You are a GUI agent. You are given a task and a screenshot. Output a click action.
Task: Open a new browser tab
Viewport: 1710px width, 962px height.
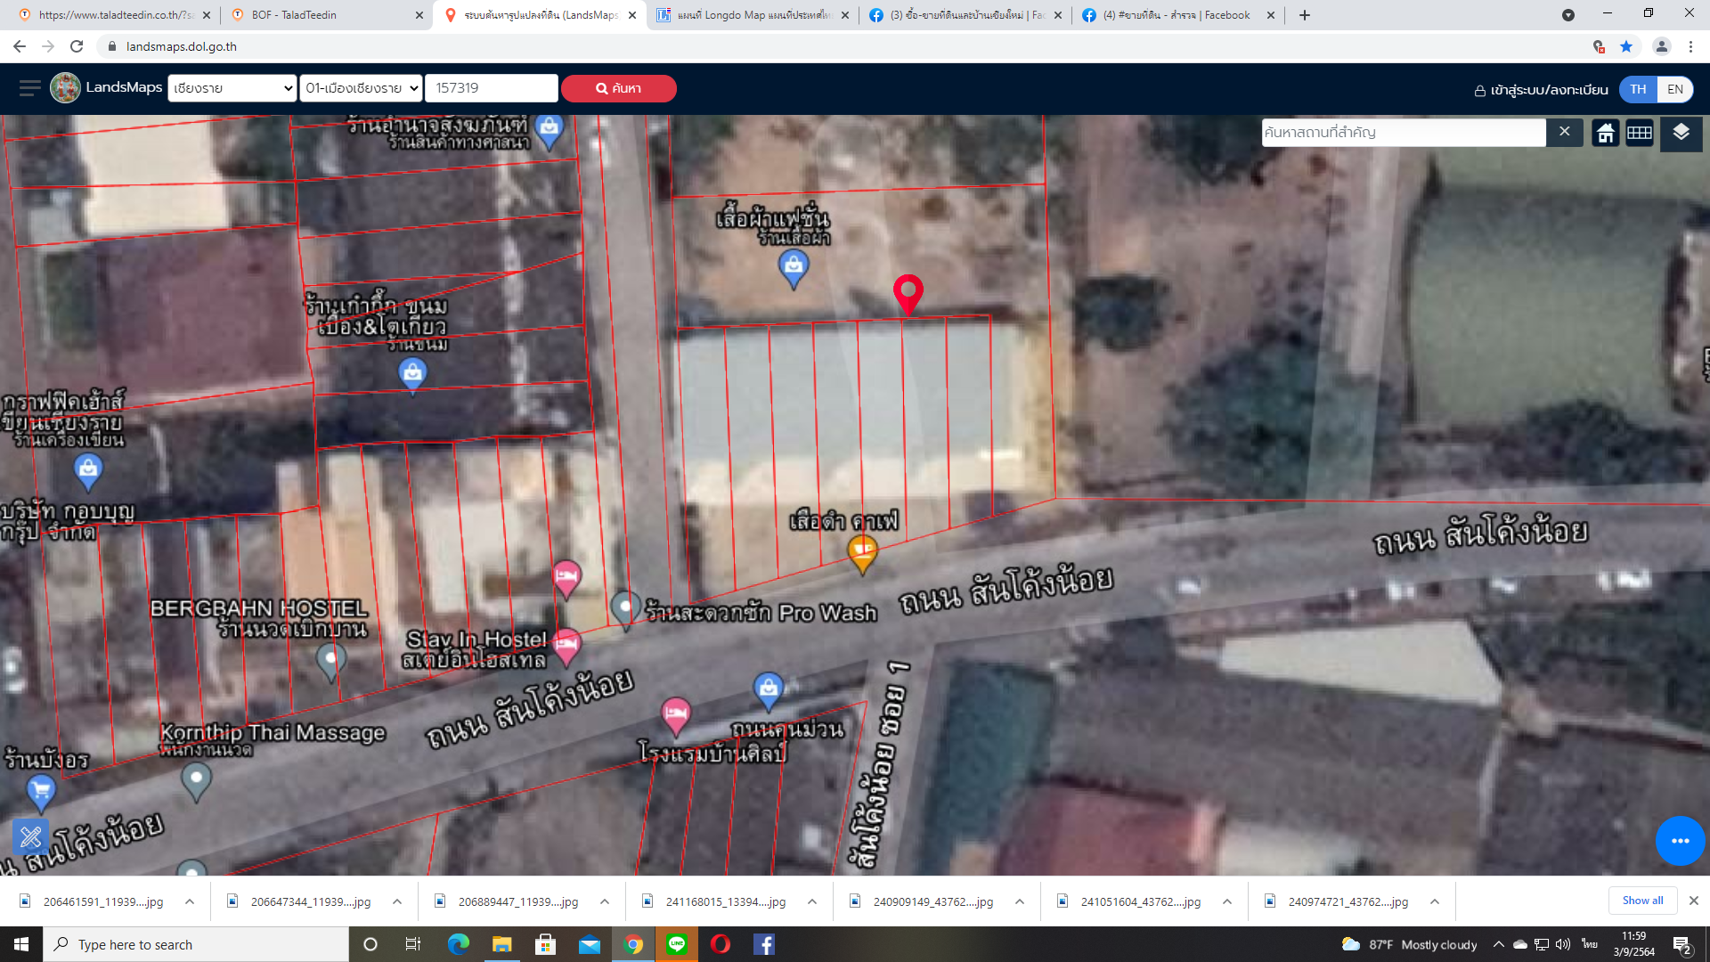click(x=1305, y=15)
